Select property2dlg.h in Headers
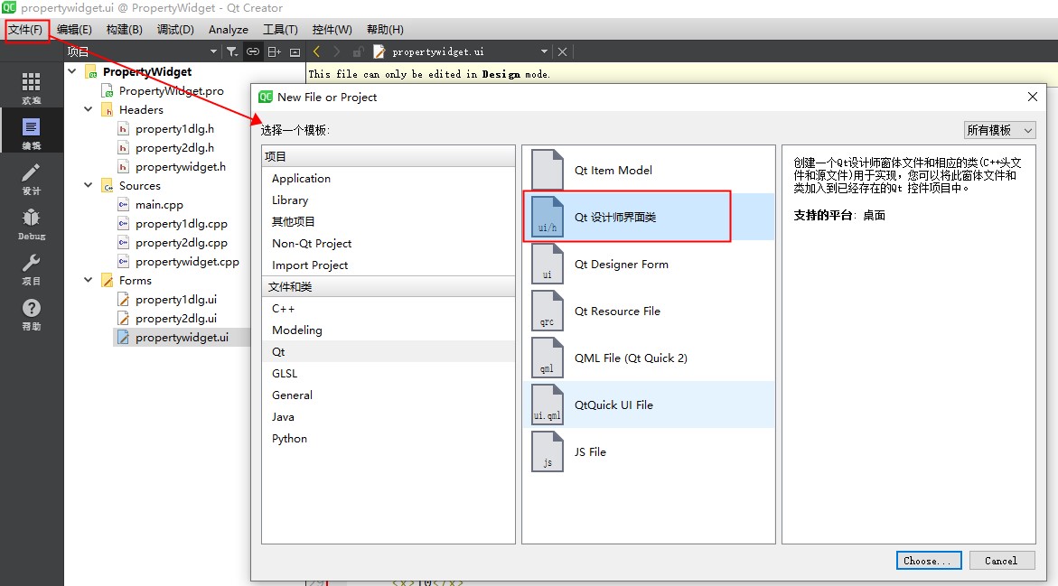 pyautogui.click(x=174, y=148)
